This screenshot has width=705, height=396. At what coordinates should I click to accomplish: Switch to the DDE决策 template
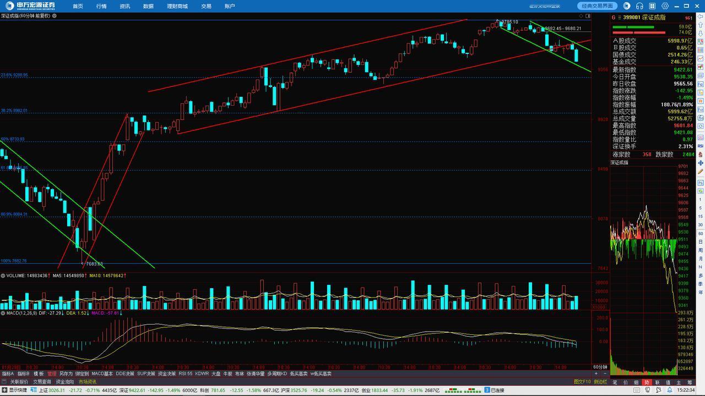coord(125,374)
